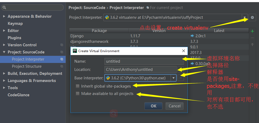
Task: Sort by the Latest column header
Action: tap(219, 30)
